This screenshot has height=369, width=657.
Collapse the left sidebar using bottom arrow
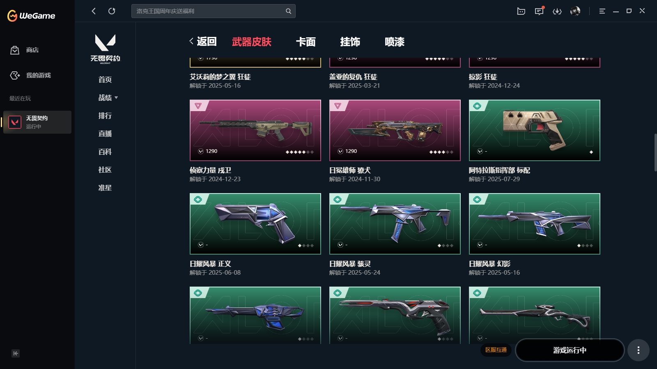(x=16, y=353)
